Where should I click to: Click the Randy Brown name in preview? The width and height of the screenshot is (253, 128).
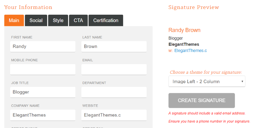pyautogui.click(x=184, y=30)
